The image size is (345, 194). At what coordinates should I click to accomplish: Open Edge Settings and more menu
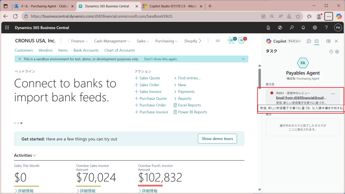pyautogui.click(x=328, y=16)
